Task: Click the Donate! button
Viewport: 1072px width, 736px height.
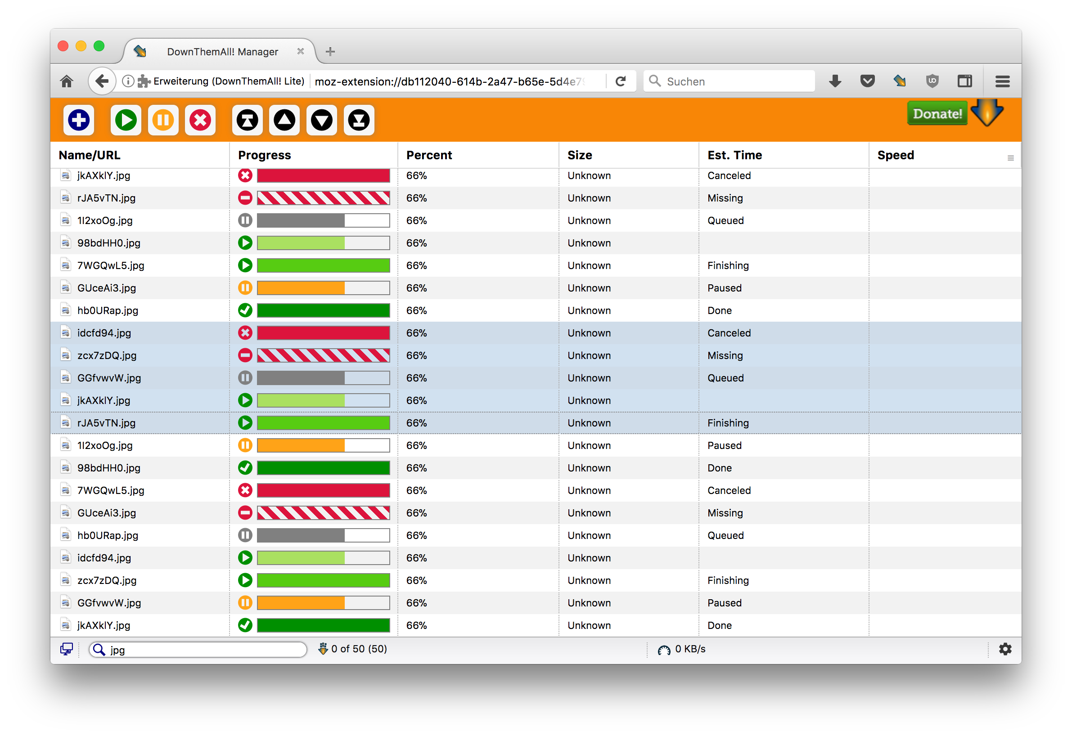Action: [x=937, y=113]
